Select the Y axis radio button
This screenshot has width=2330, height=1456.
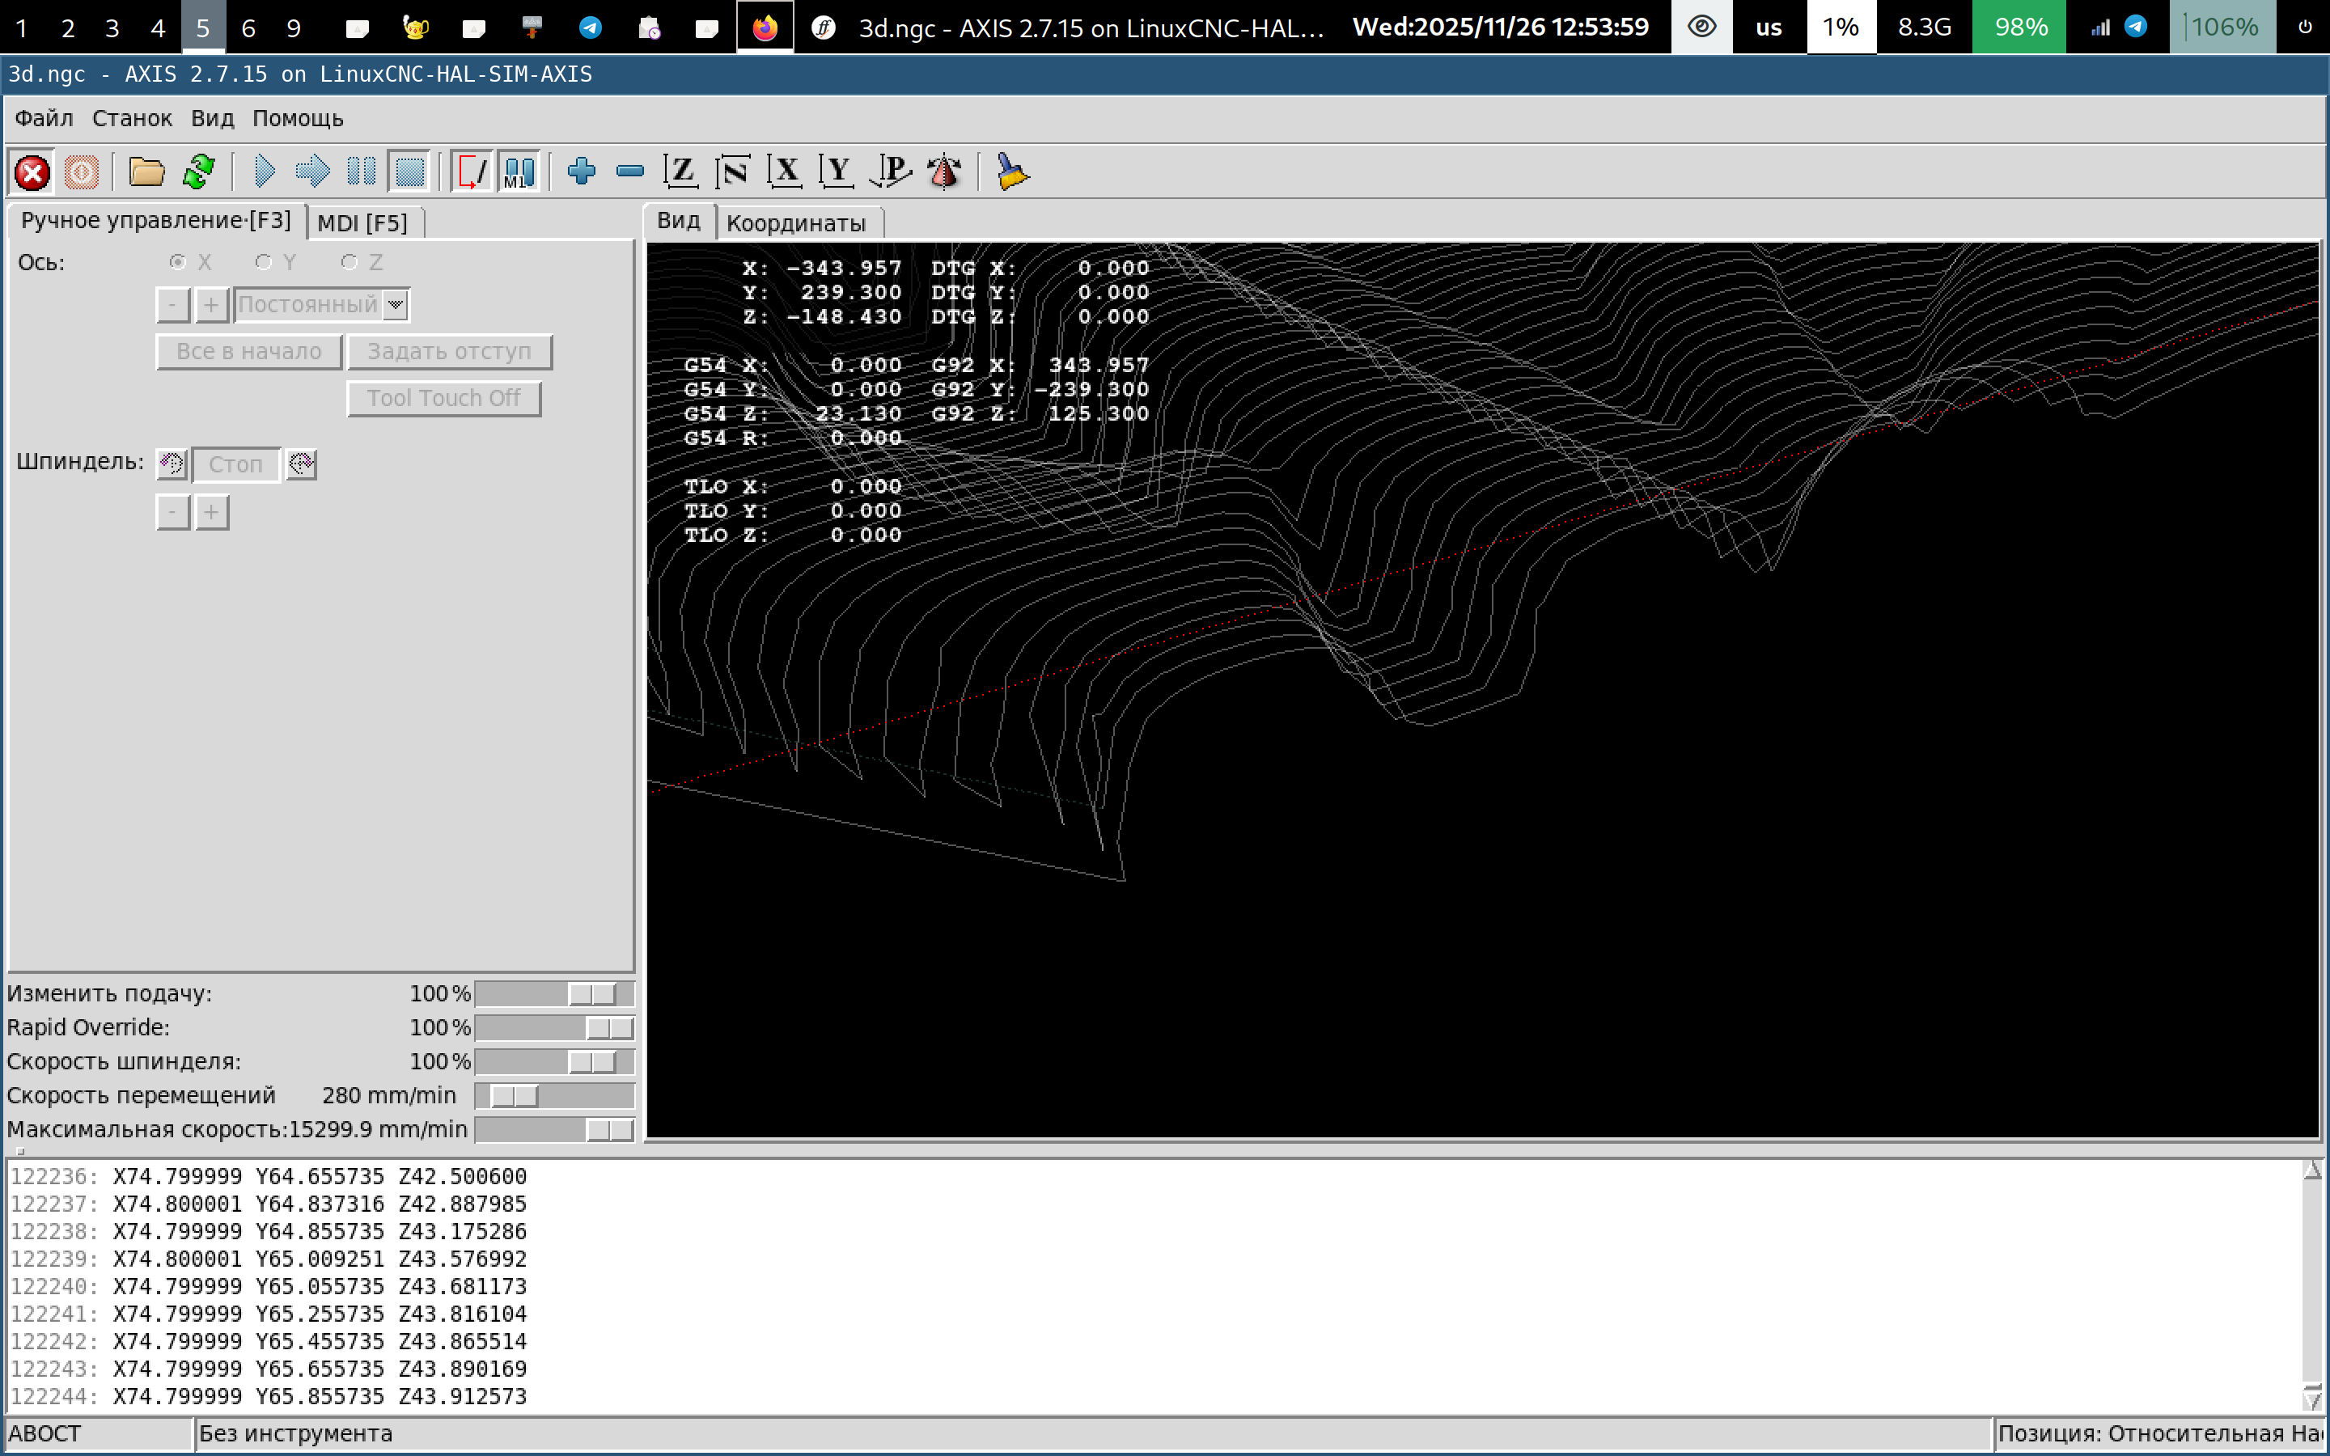coord(263,262)
